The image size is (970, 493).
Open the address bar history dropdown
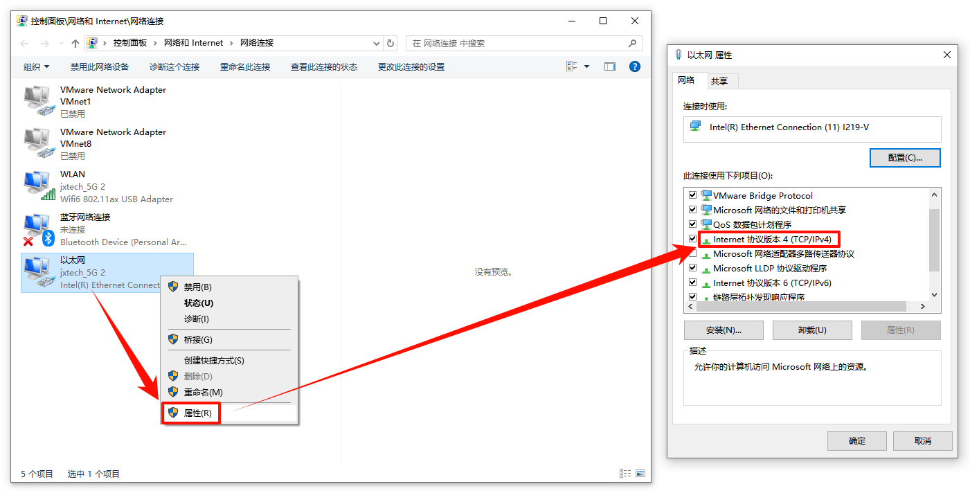coord(377,43)
